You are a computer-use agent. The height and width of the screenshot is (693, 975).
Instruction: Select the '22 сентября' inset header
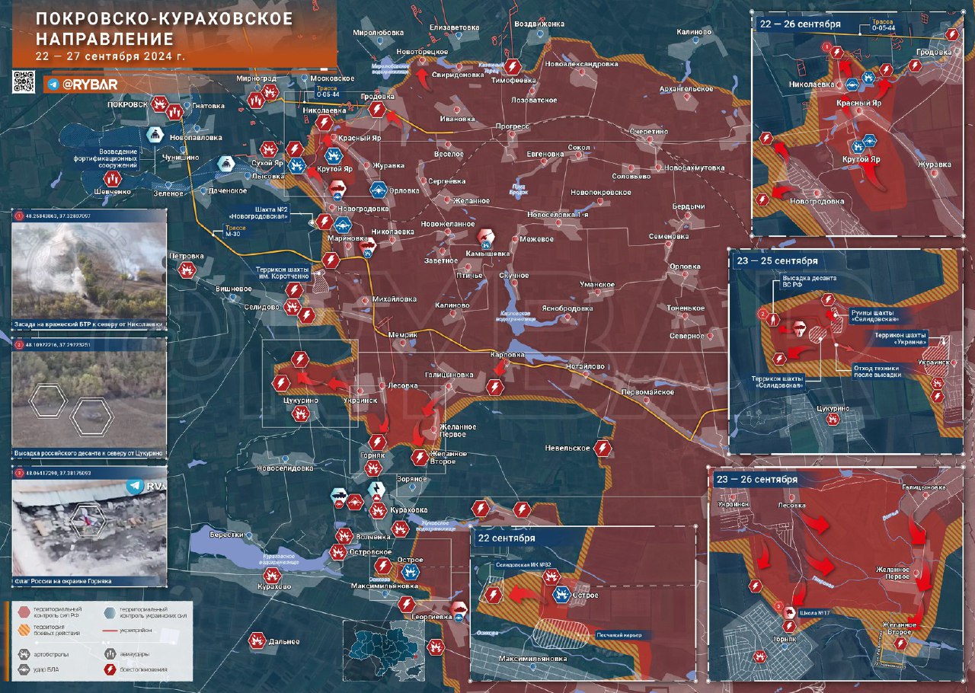click(507, 538)
